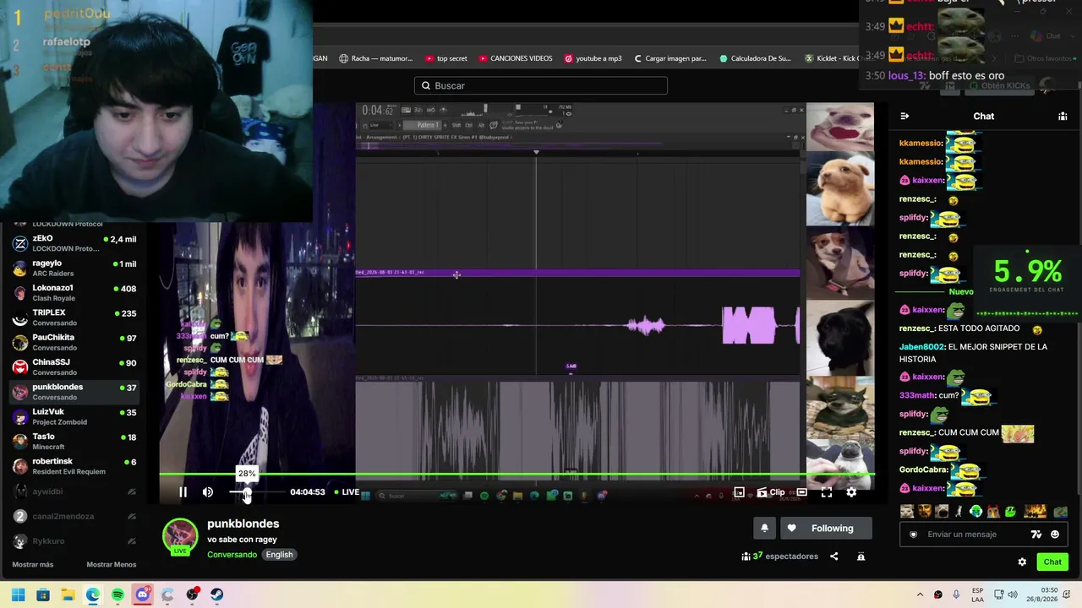Click Jaben8002 username in chat
Screen dimensions: 1082x608
coord(921,347)
